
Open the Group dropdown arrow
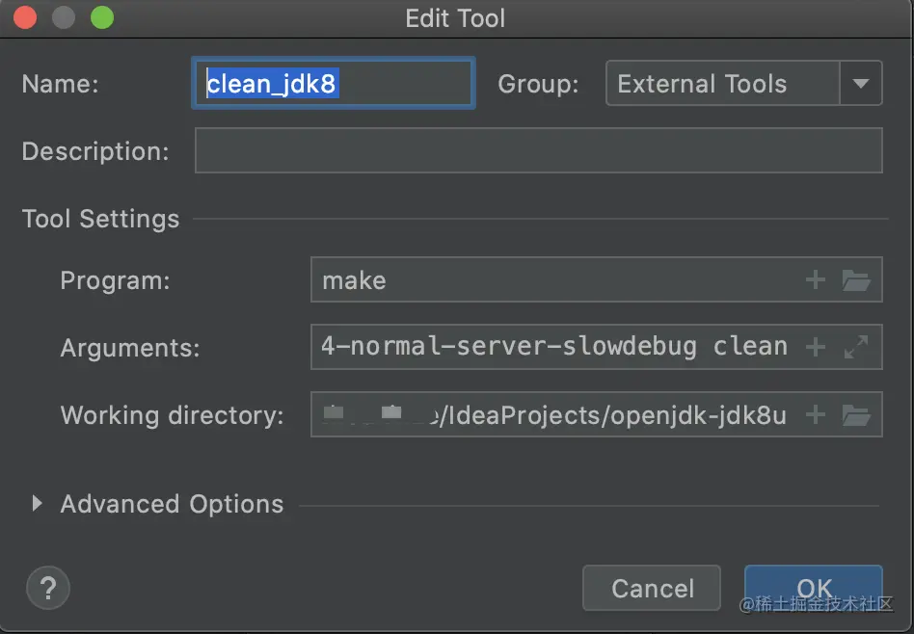[x=860, y=83]
